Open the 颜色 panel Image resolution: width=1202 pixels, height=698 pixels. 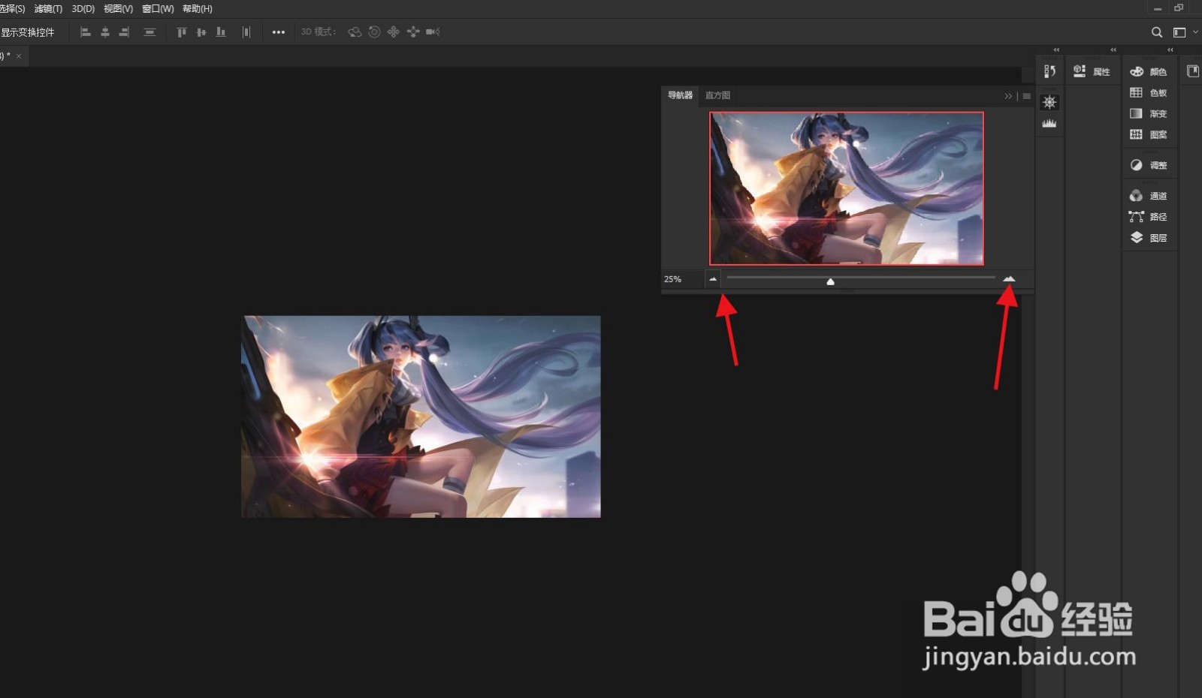[1149, 71]
